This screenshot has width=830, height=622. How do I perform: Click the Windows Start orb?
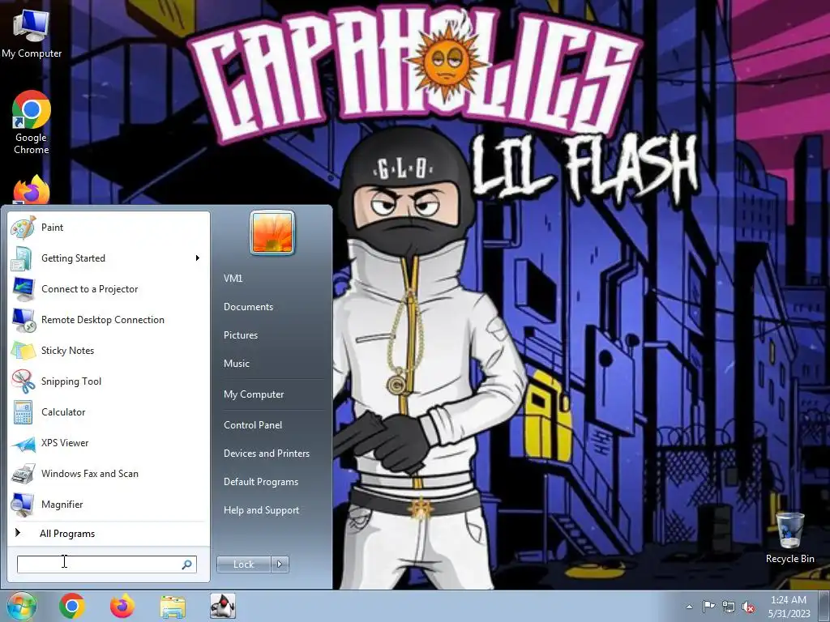[x=21, y=606]
